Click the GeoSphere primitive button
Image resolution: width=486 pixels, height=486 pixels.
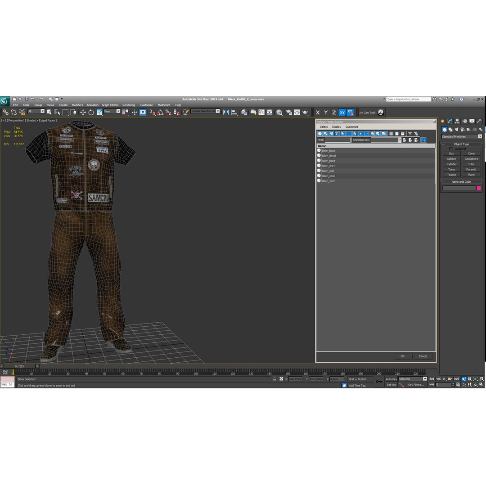click(471, 159)
